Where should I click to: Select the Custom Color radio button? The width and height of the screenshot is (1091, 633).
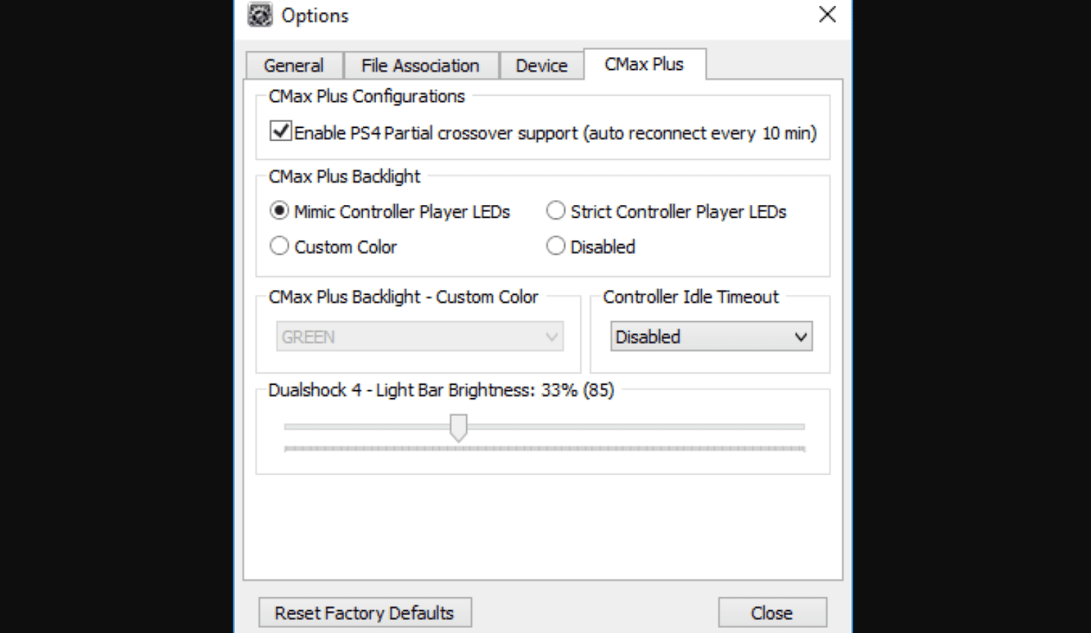279,246
